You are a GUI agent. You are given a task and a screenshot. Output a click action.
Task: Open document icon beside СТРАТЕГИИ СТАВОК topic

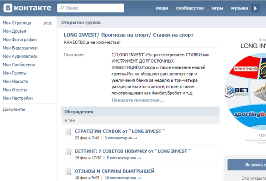click(x=68, y=132)
